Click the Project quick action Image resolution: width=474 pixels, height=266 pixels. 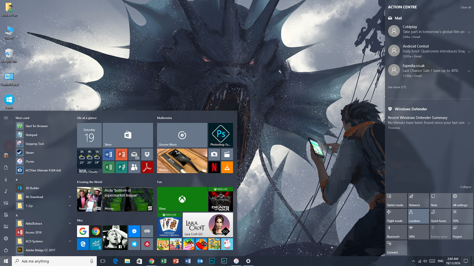tap(462, 232)
